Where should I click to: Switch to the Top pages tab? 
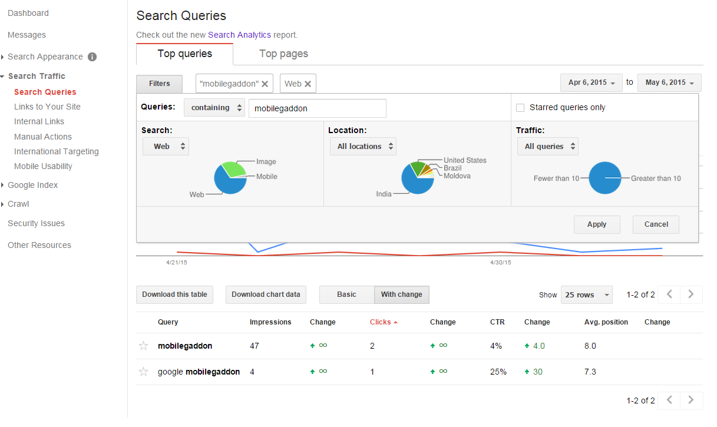coord(283,54)
